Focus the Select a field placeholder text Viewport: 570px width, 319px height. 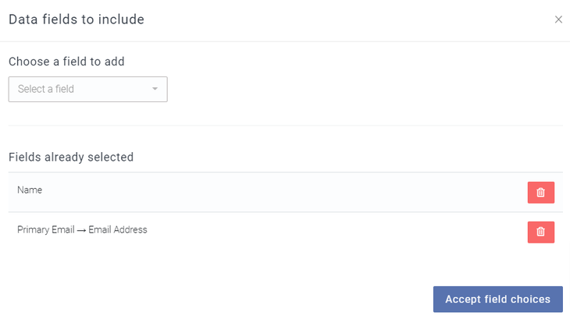(46, 89)
